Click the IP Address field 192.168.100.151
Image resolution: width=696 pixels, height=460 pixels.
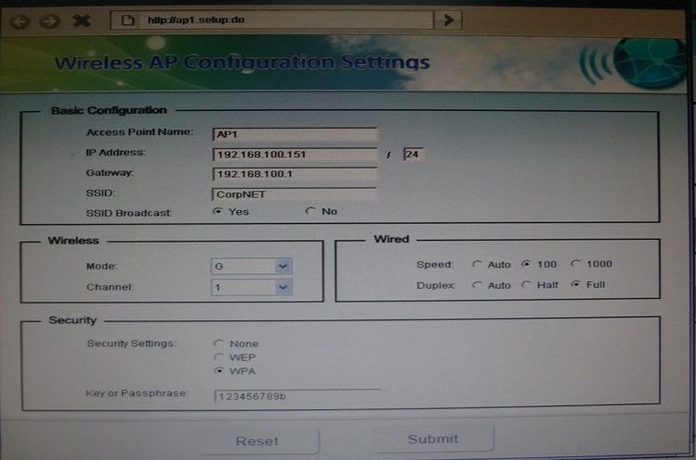pyautogui.click(x=295, y=155)
